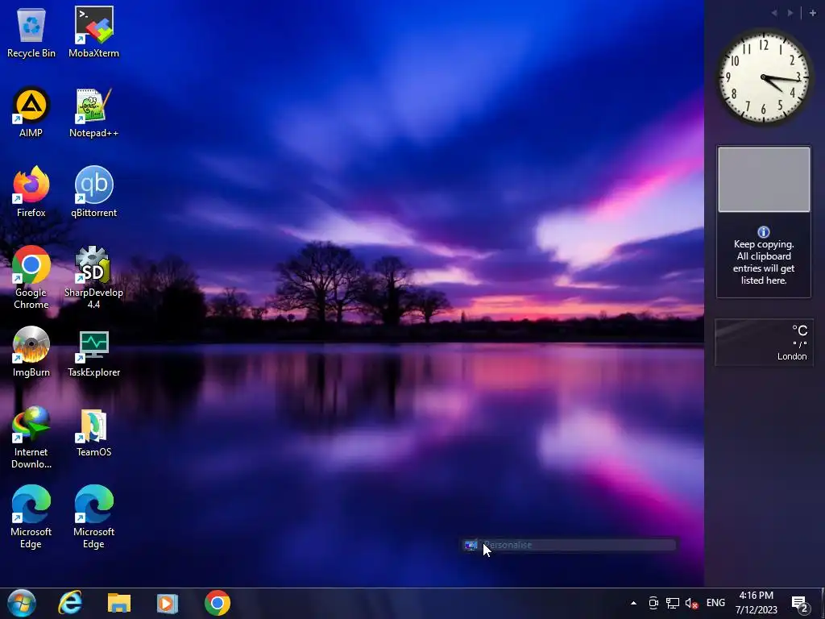
Task: Show hidden tray icons arrow
Action: click(633, 603)
